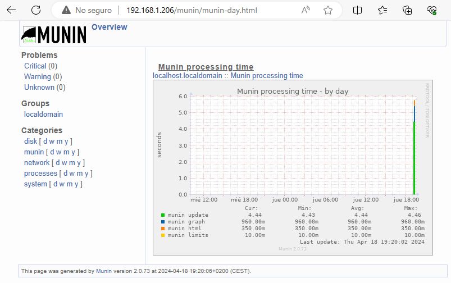The image size is (451, 283).
Task: Open the localdomain group
Action: tap(43, 114)
